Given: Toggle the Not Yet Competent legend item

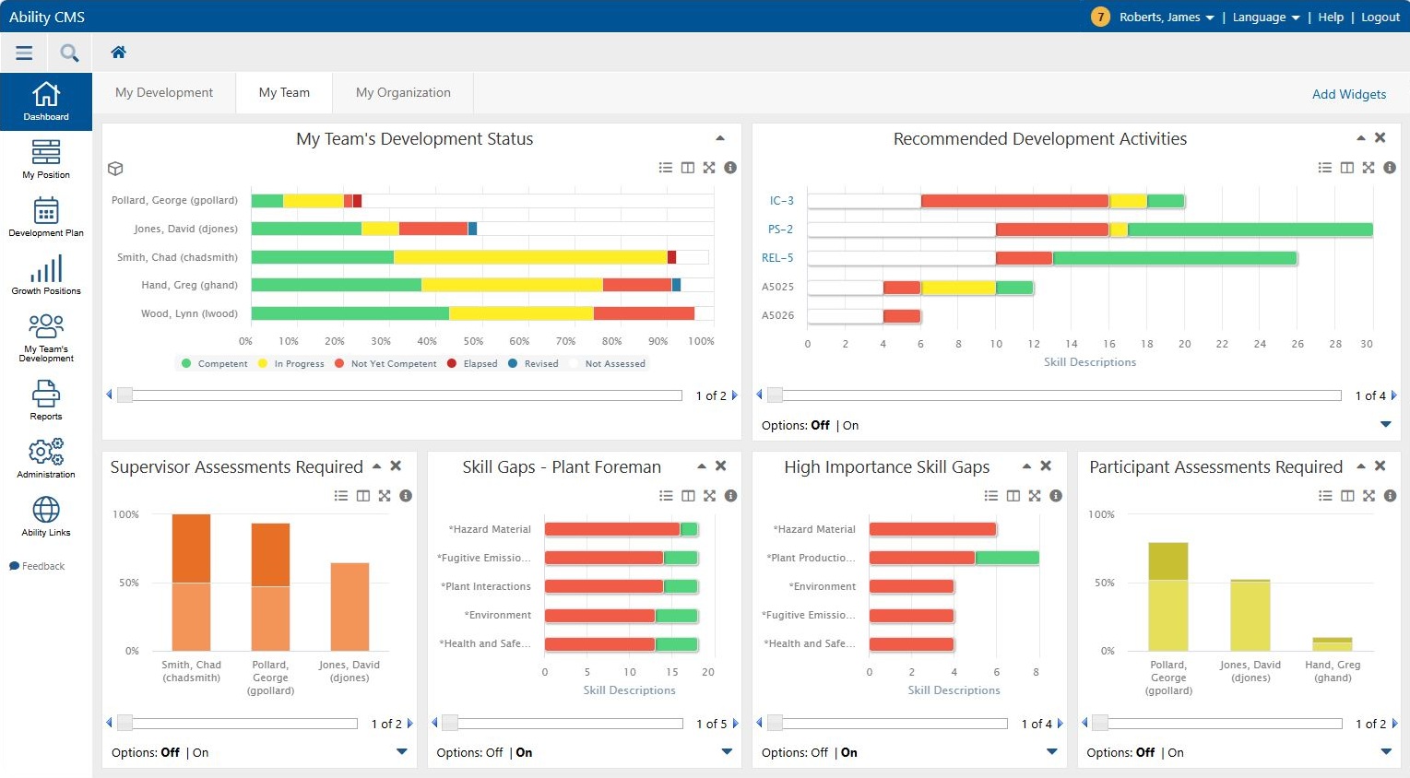Looking at the screenshot, I should 385,363.
